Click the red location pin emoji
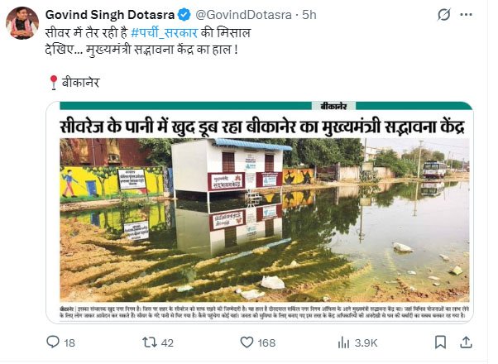 pos(55,83)
